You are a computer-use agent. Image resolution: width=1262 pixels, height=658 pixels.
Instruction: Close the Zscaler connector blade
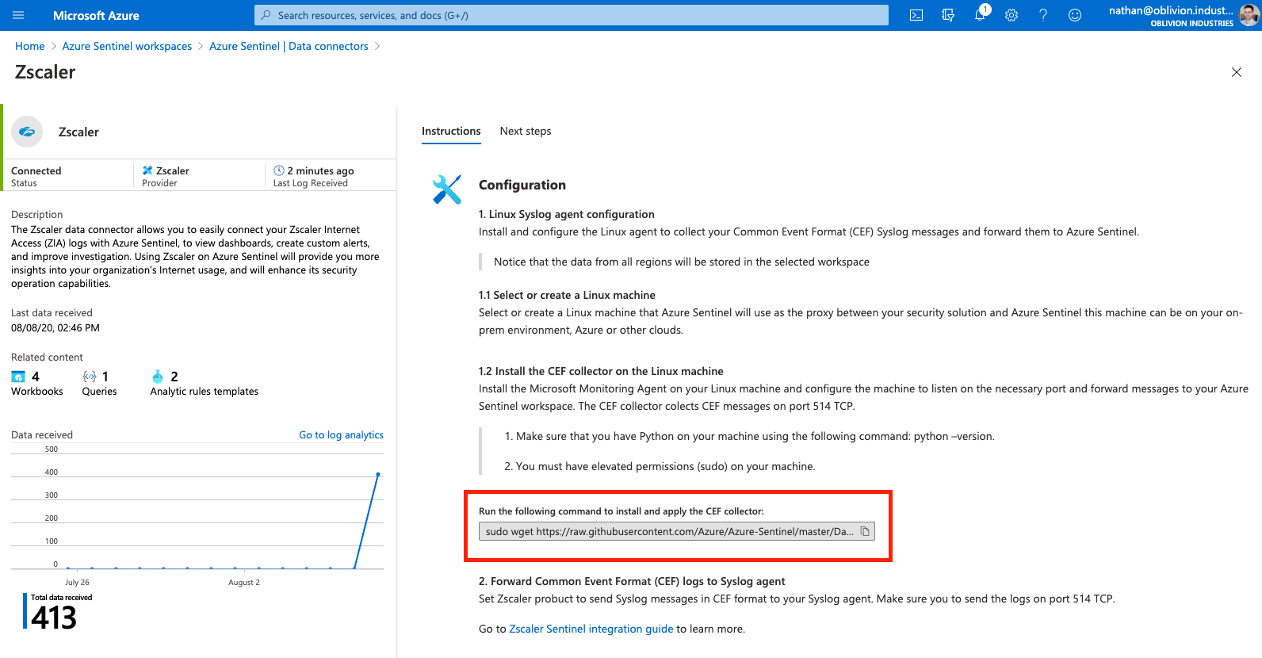tap(1237, 72)
